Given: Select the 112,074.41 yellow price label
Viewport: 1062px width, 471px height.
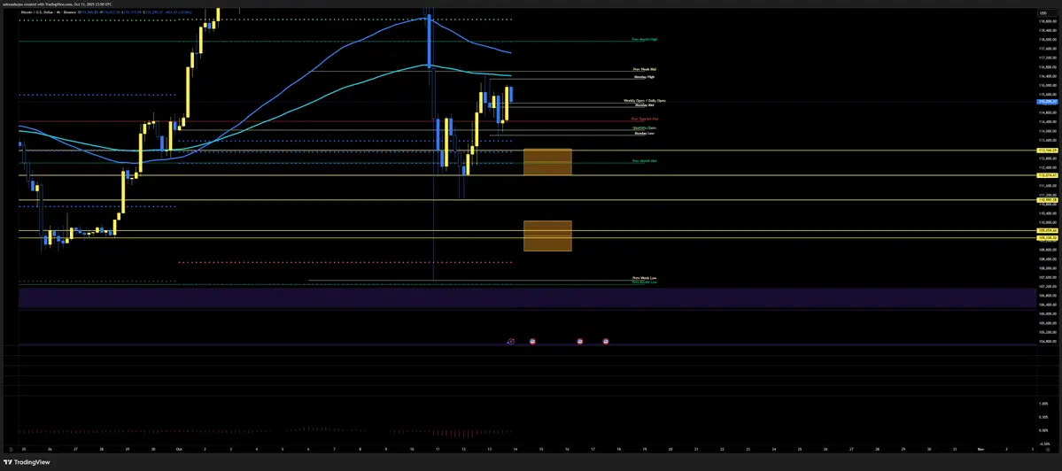Looking at the screenshot, I should (x=1047, y=175).
